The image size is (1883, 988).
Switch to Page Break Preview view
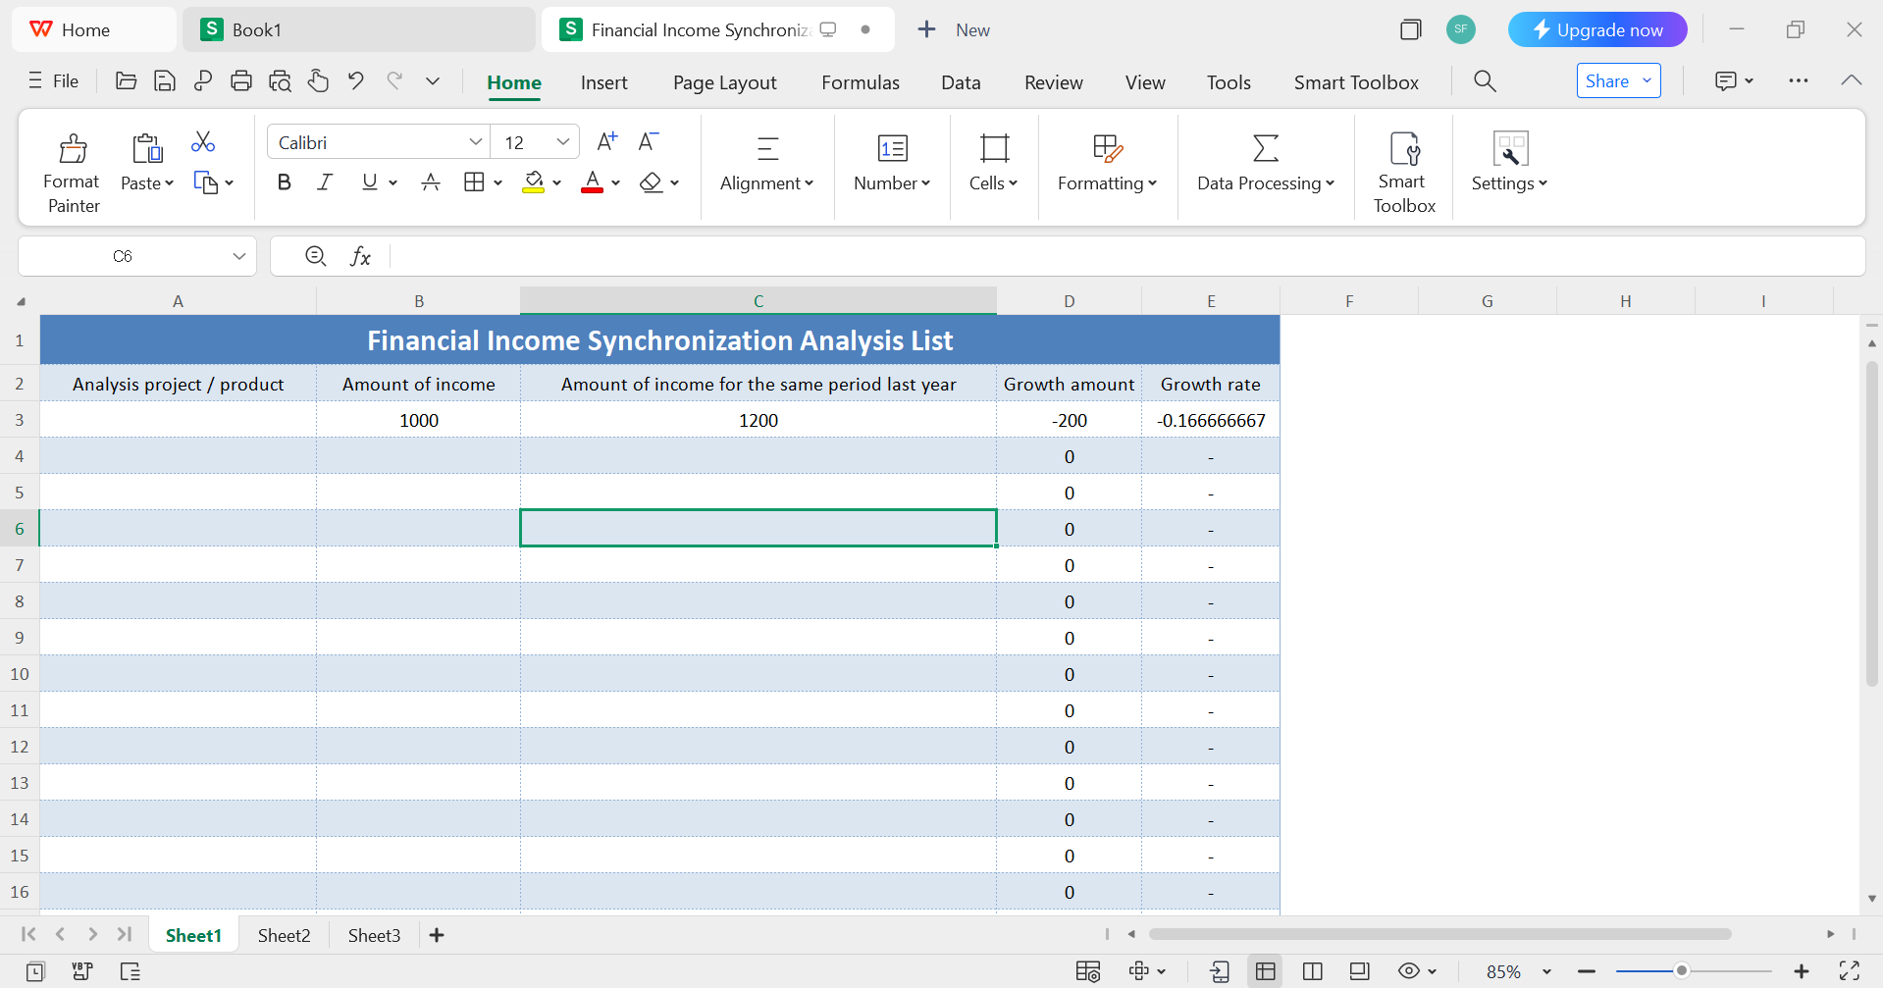point(1312,971)
